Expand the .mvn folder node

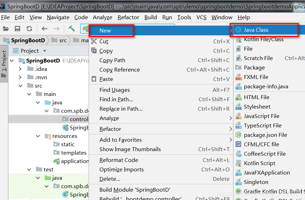coord(20,77)
